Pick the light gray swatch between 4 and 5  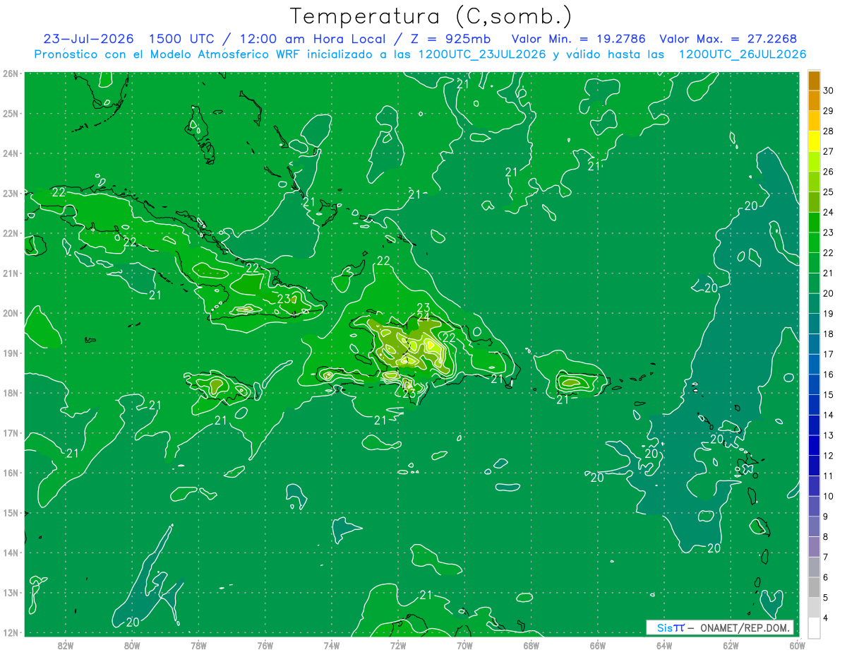pos(814,608)
